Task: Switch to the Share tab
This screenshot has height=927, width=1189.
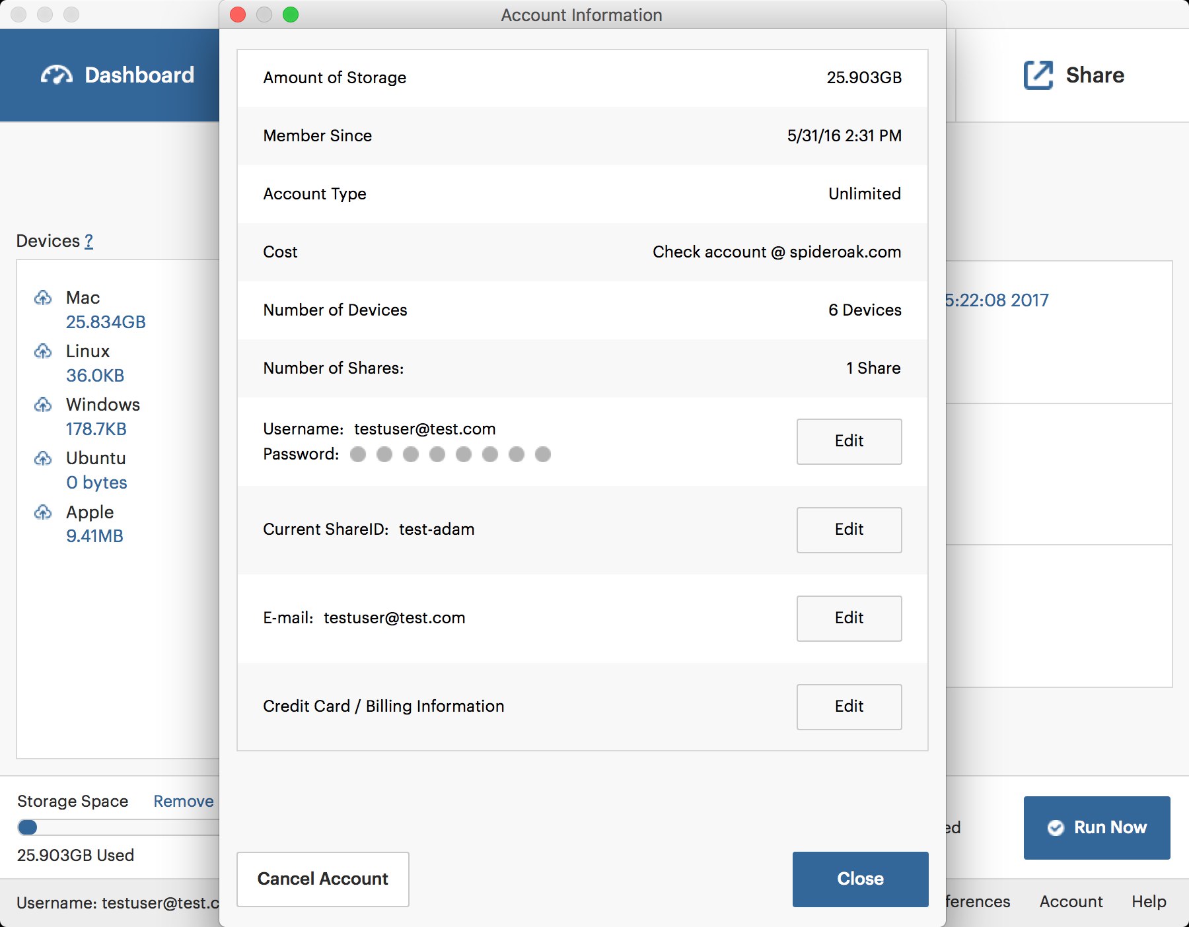Action: 1073,75
